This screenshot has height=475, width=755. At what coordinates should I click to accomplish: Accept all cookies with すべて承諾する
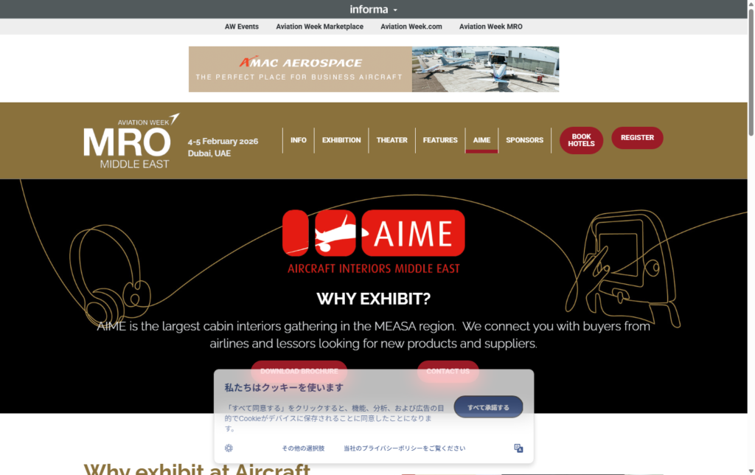488,406
